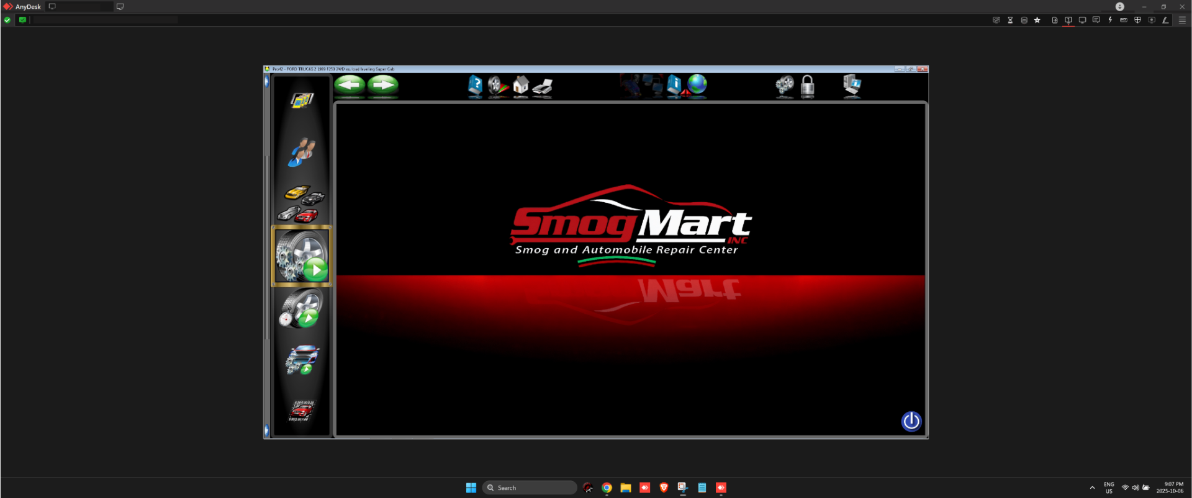This screenshot has width=1192, height=498.
Task: Click the scroll-down arrow below the sidebar
Action: [x=267, y=429]
